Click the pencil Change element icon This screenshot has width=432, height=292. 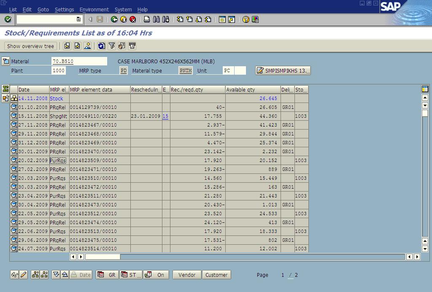pyautogui.click(x=24, y=275)
